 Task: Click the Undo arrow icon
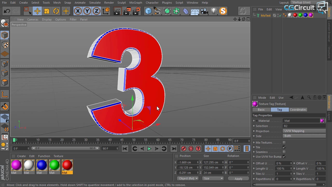(x=7, y=11)
